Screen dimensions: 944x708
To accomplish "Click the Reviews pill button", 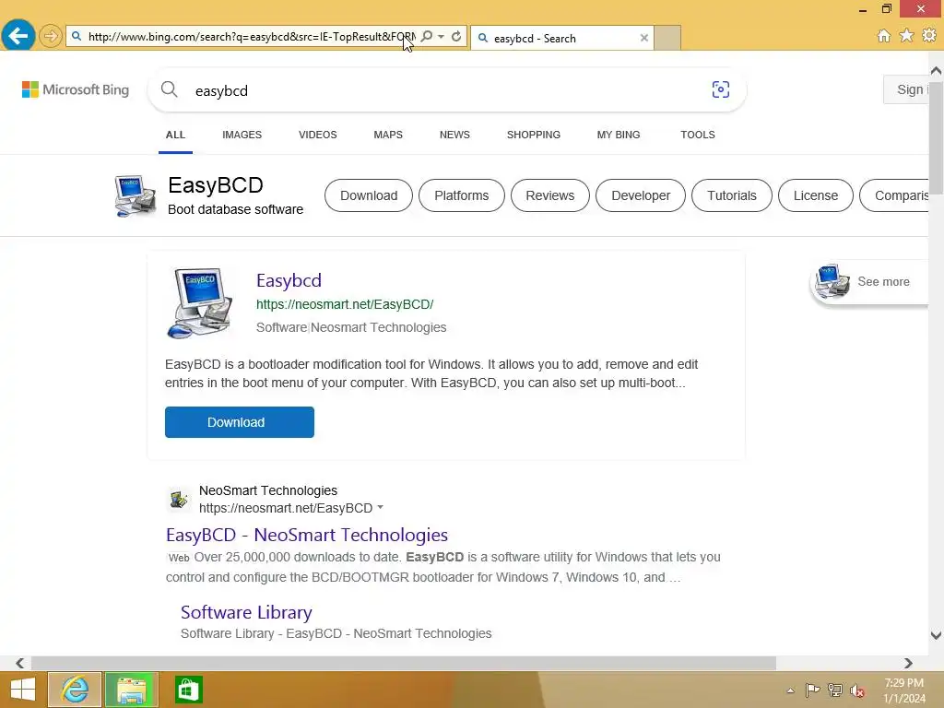I will pyautogui.click(x=549, y=195).
